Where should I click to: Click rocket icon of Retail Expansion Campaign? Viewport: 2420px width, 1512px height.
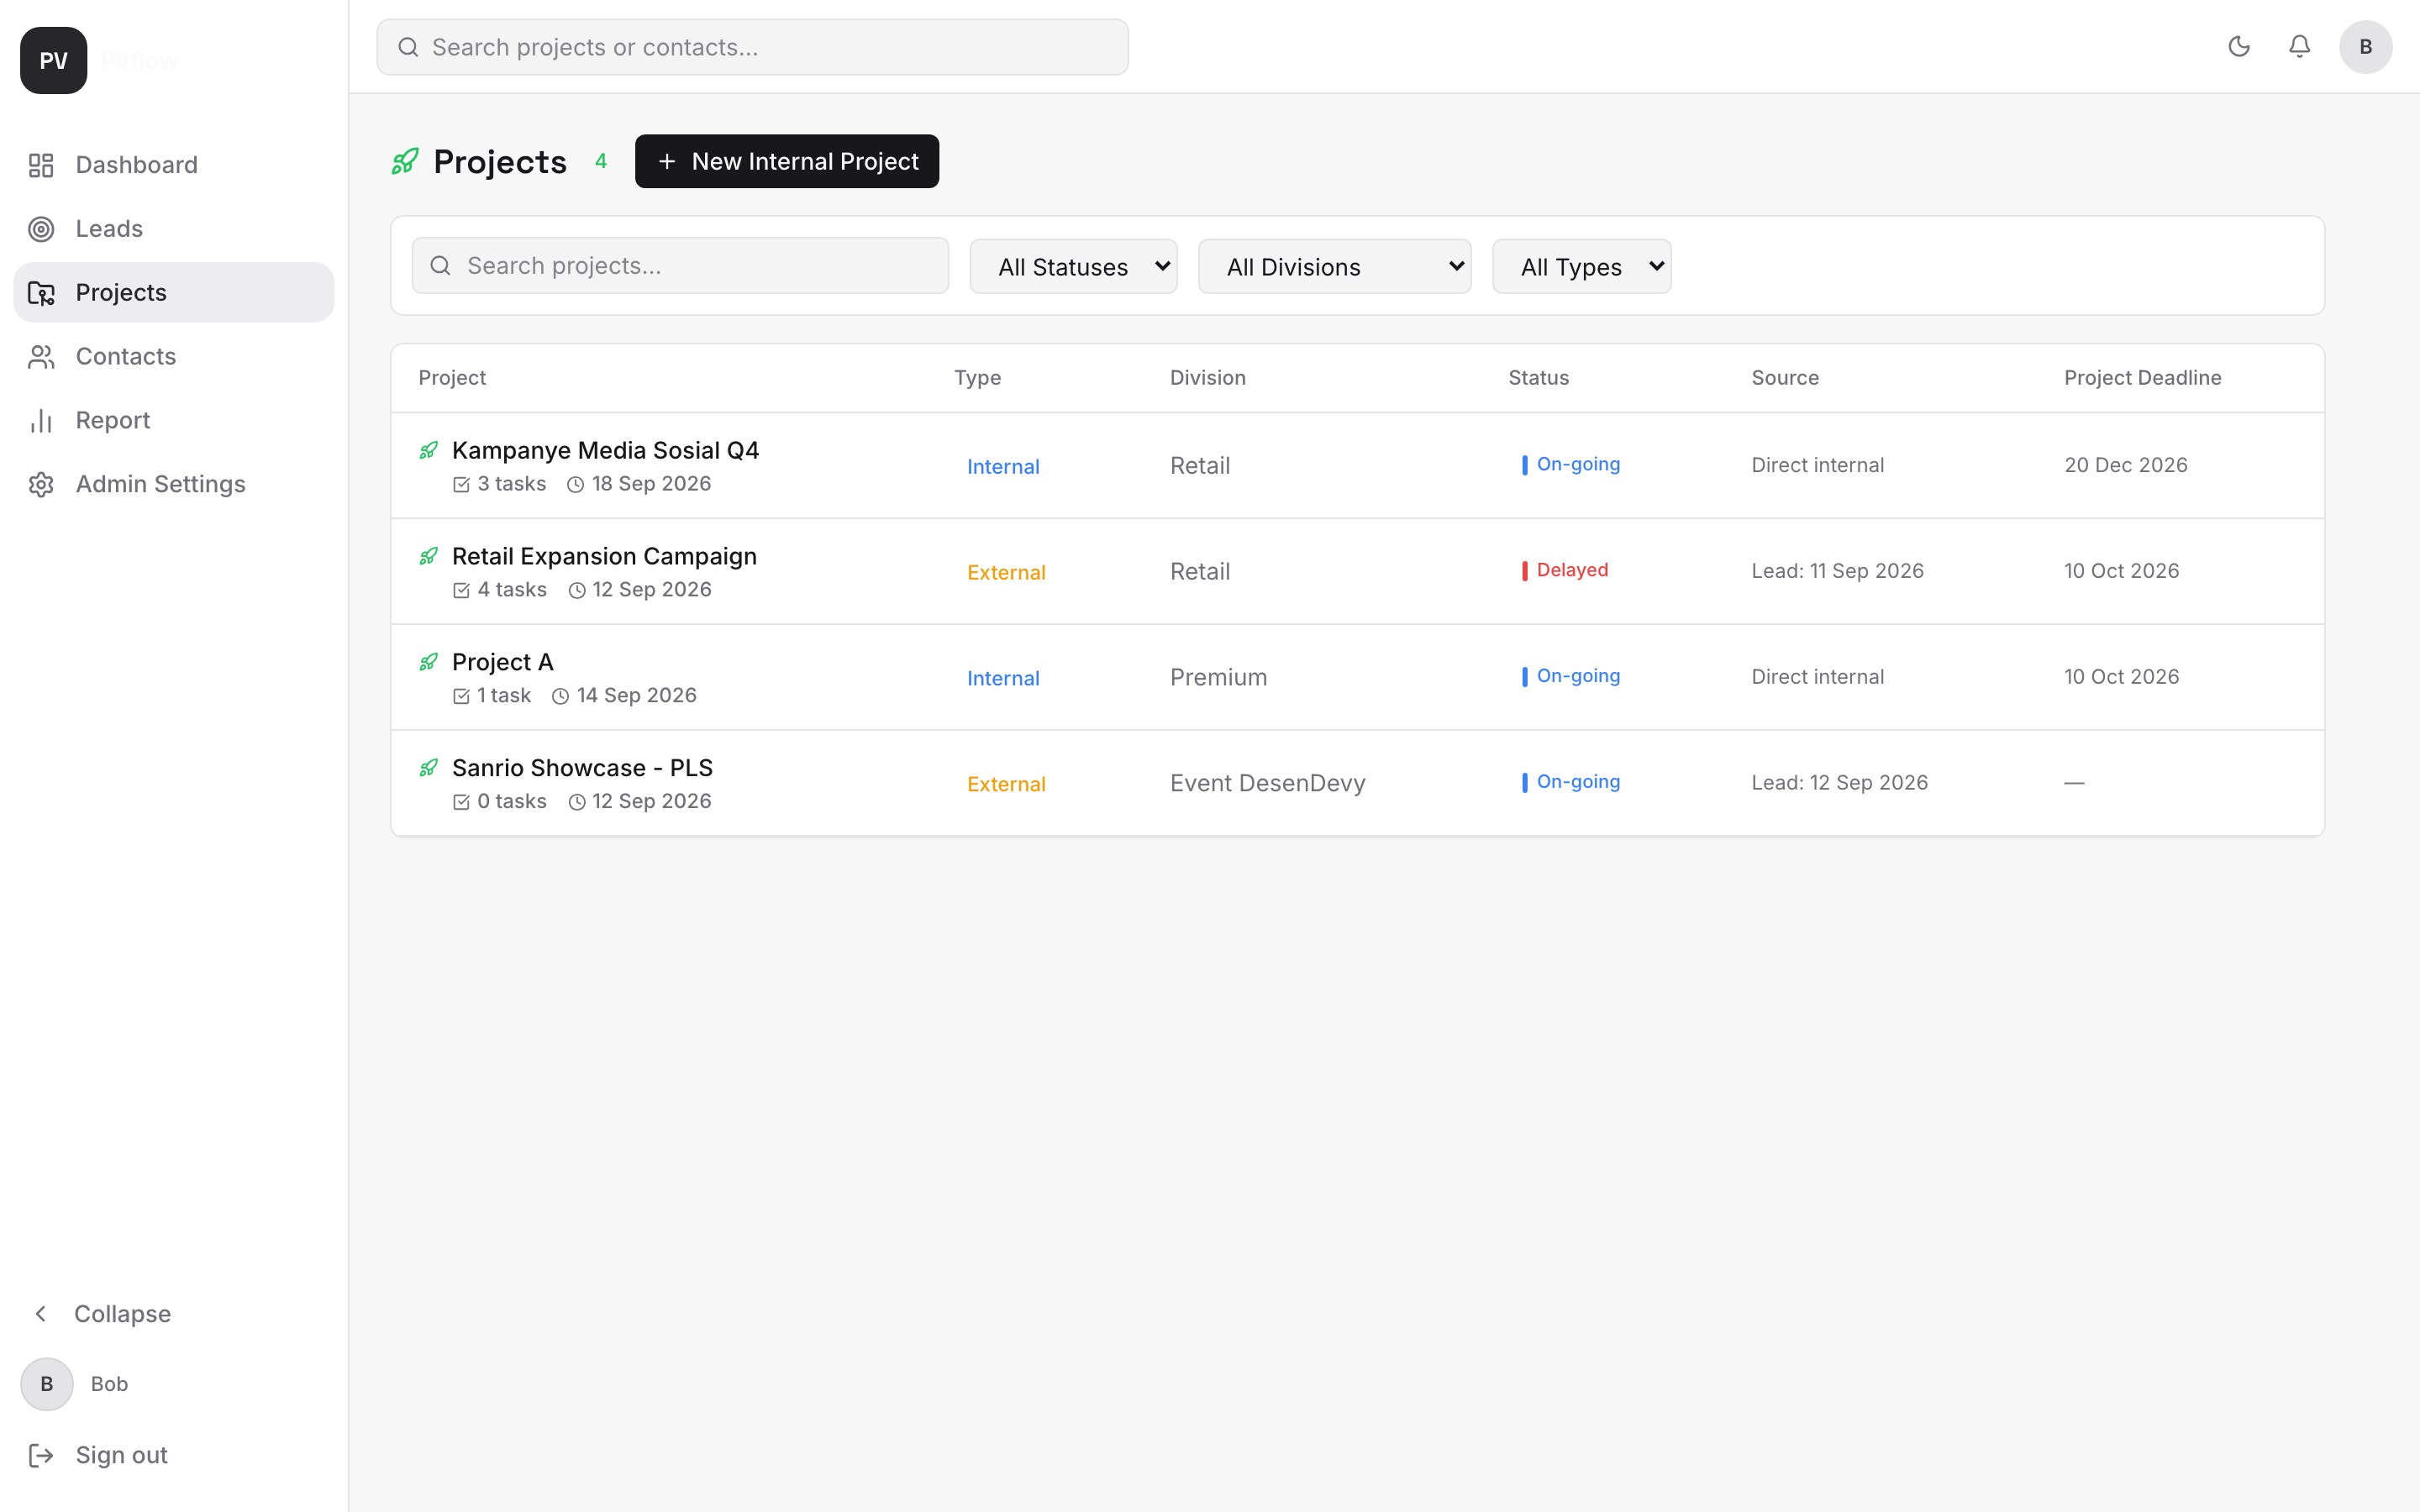coord(429,557)
